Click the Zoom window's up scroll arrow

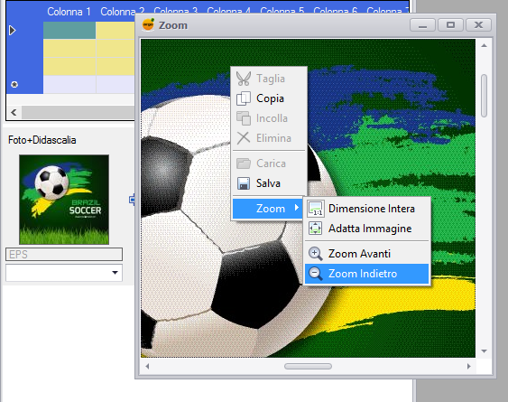coord(484,46)
